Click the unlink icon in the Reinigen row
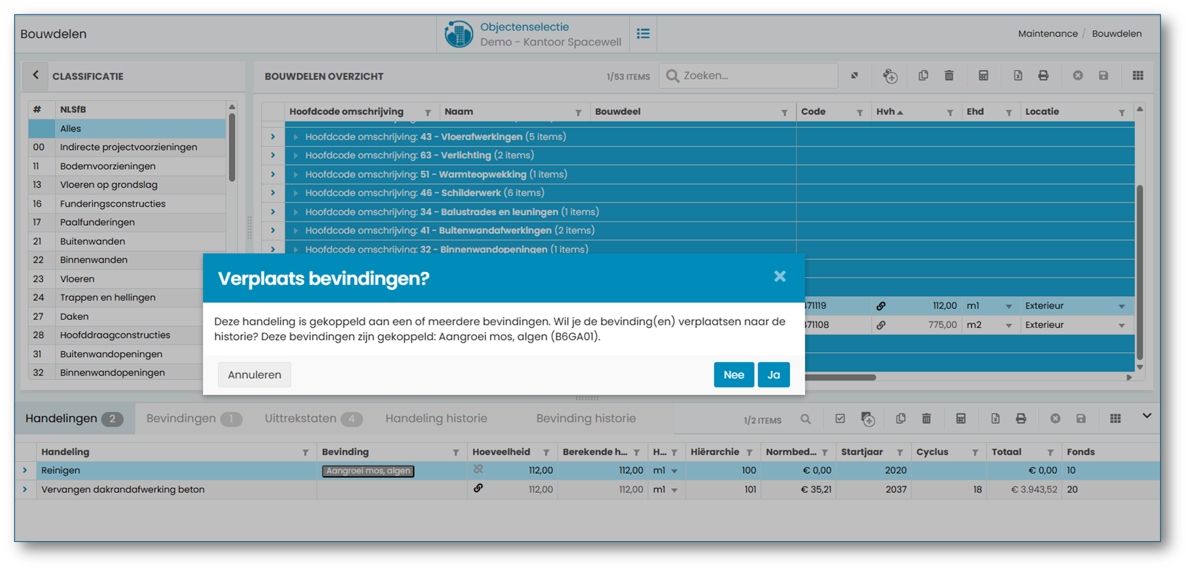The width and height of the screenshot is (1189, 570). pyautogui.click(x=478, y=469)
